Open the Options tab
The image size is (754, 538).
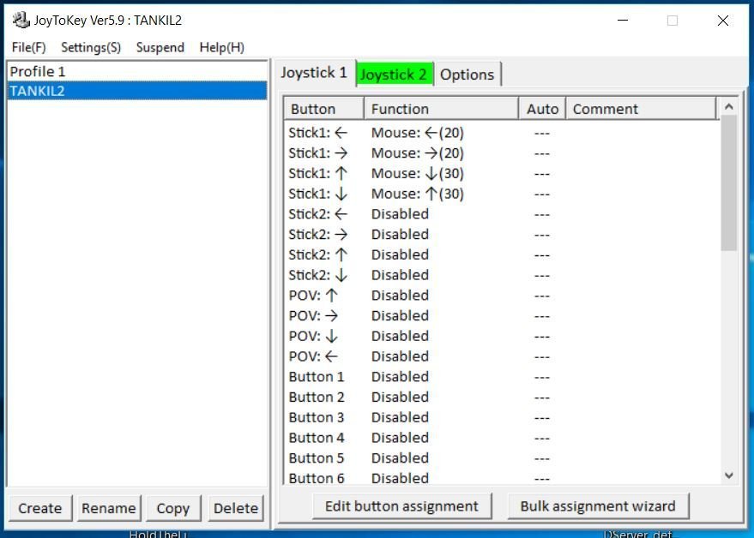point(467,75)
